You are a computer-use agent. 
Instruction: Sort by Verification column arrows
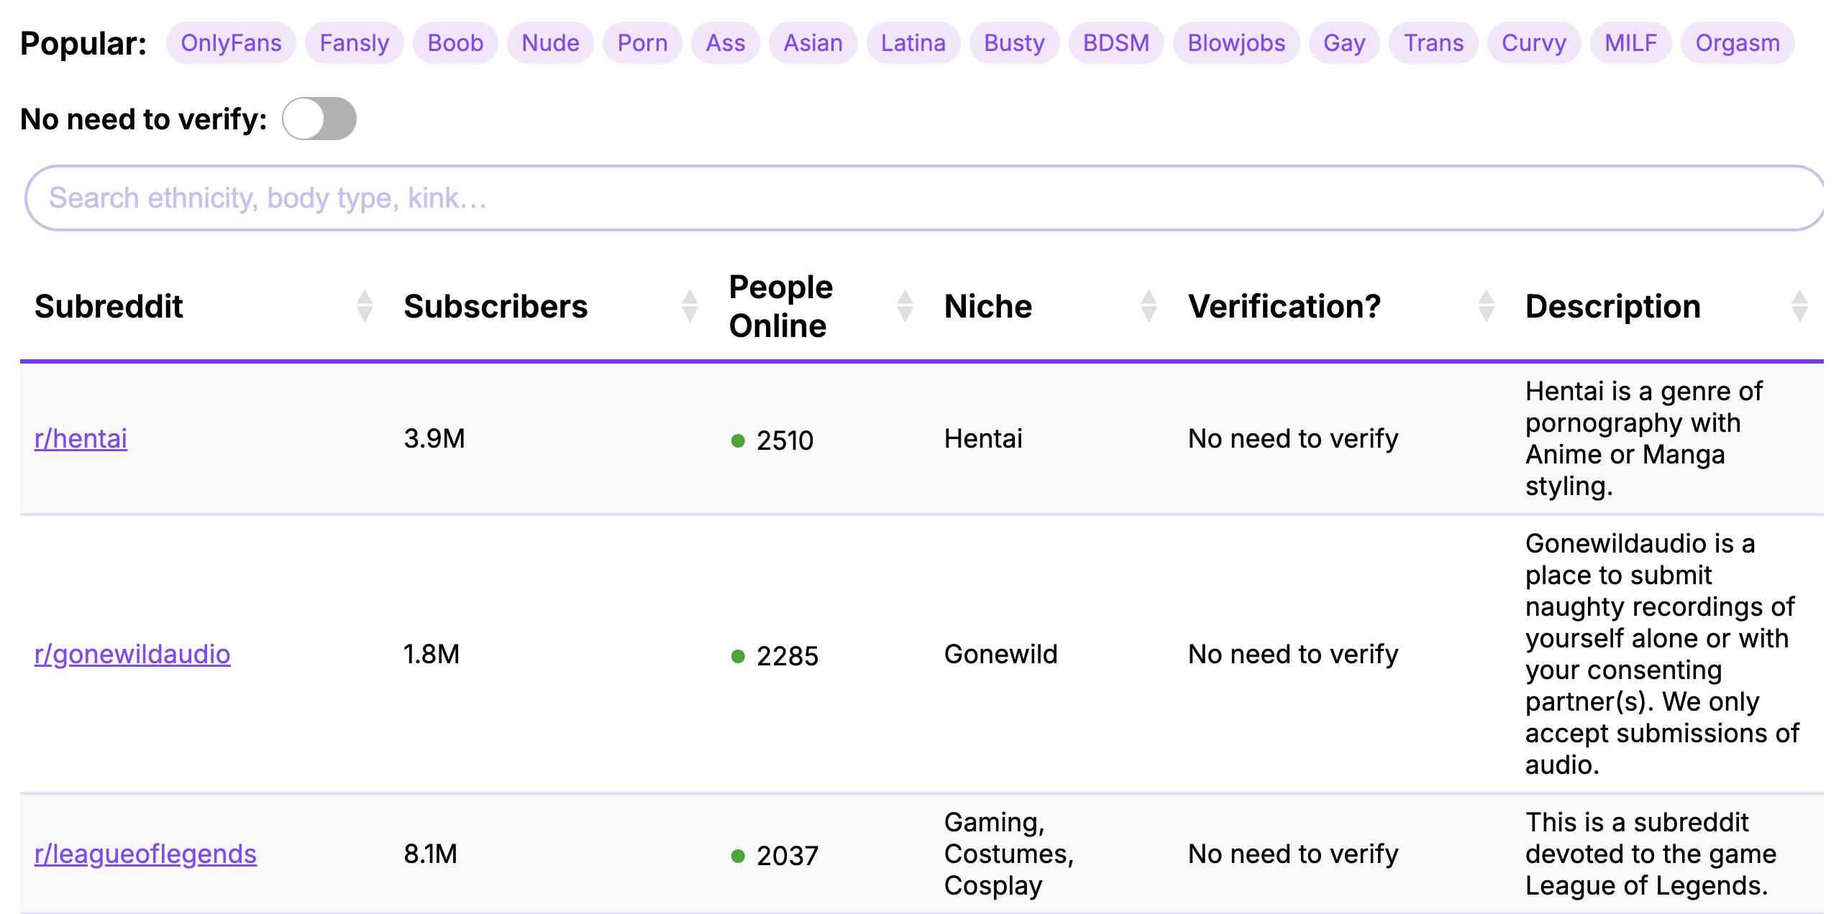click(x=1486, y=306)
